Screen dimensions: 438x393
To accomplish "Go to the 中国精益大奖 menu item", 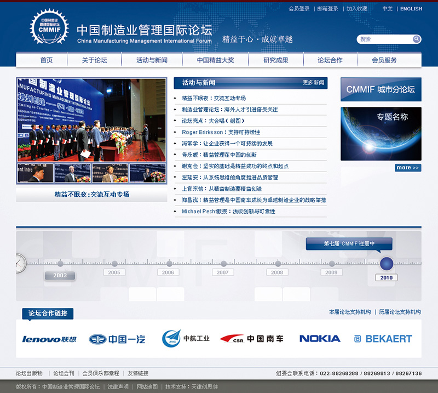I will (x=215, y=60).
